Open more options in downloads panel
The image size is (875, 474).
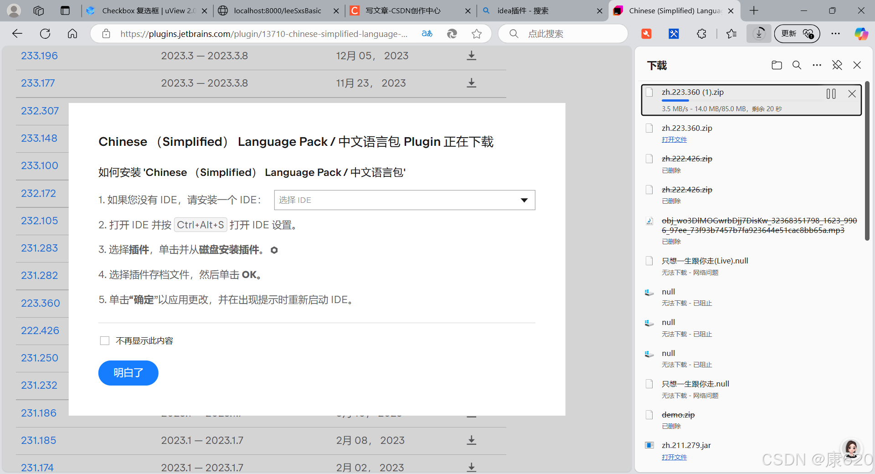pyautogui.click(x=817, y=65)
